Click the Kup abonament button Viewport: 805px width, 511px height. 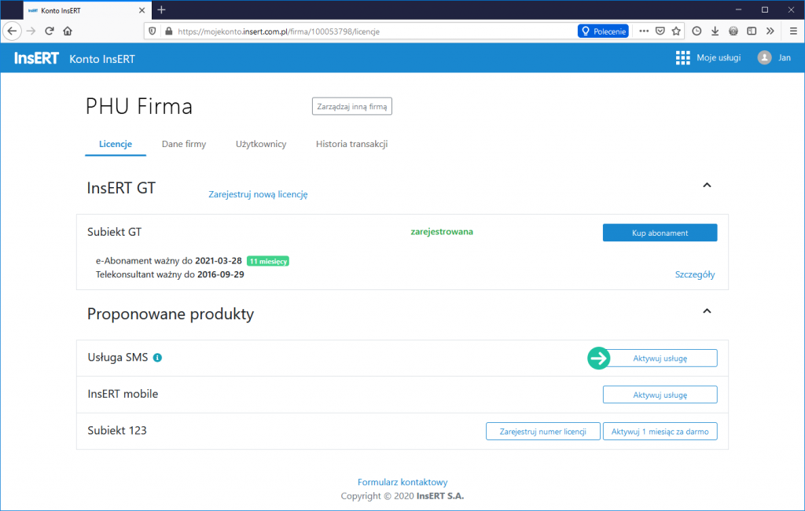[660, 233]
